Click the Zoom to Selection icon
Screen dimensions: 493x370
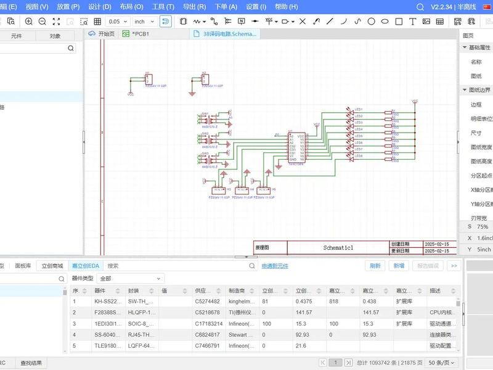[84, 22]
